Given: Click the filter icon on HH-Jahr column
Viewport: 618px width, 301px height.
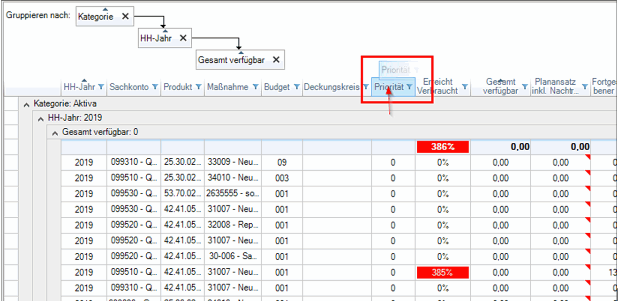Looking at the screenshot, I should [x=101, y=87].
